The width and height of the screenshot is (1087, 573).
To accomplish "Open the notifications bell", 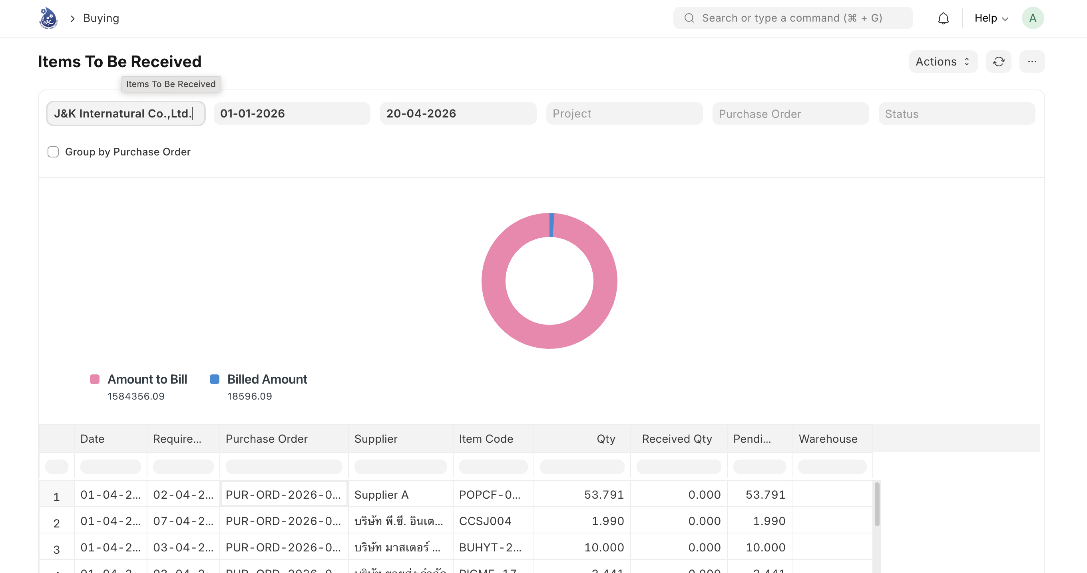I will coord(943,18).
